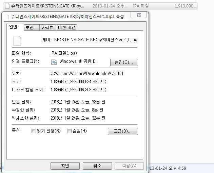Click the 액세스한 날짜 date value

point(78,118)
